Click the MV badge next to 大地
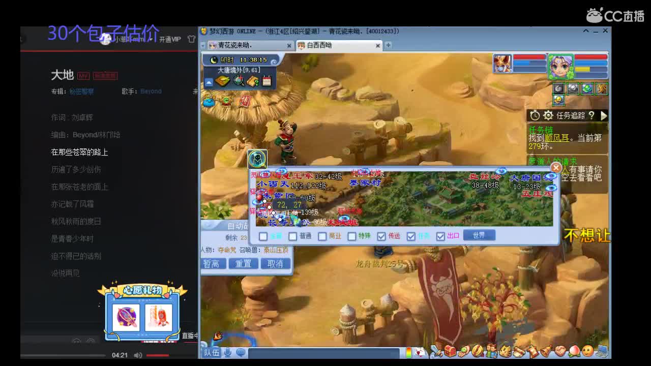The image size is (651, 366). [x=83, y=76]
